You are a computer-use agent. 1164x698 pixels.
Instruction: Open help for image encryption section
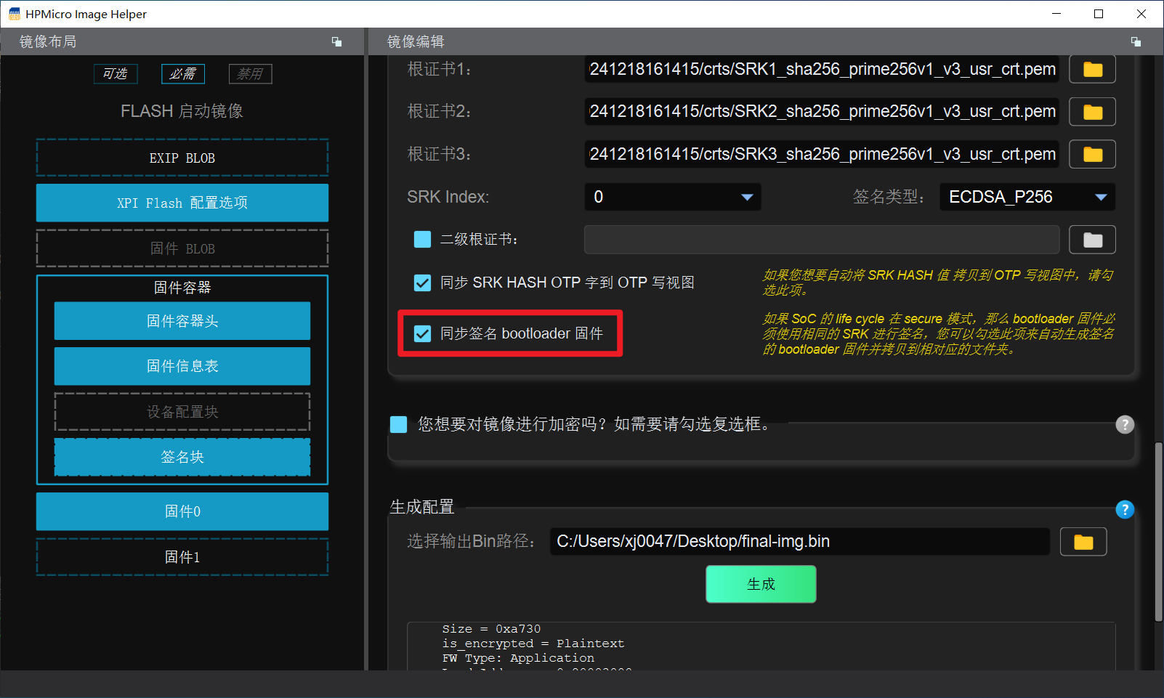pyautogui.click(x=1125, y=425)
